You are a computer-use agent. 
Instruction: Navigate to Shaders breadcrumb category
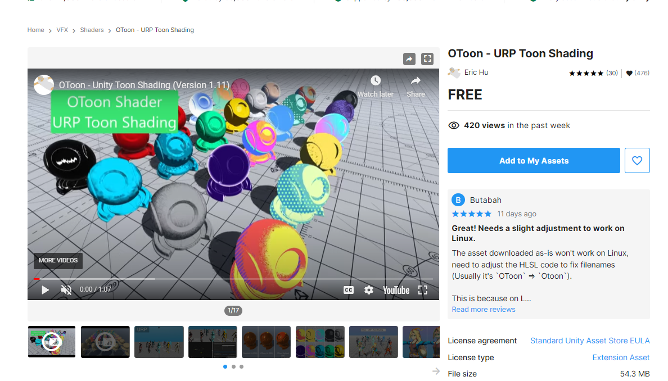[x=92, y=30]
